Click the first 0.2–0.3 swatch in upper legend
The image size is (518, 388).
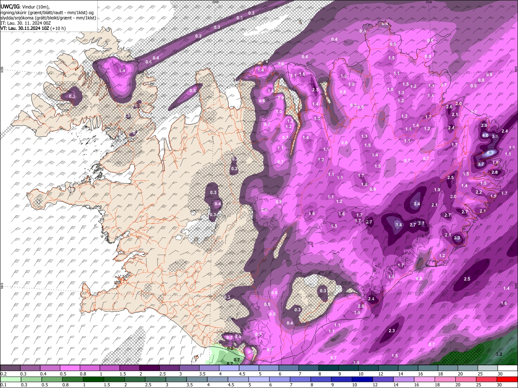(x=10, y=368)
